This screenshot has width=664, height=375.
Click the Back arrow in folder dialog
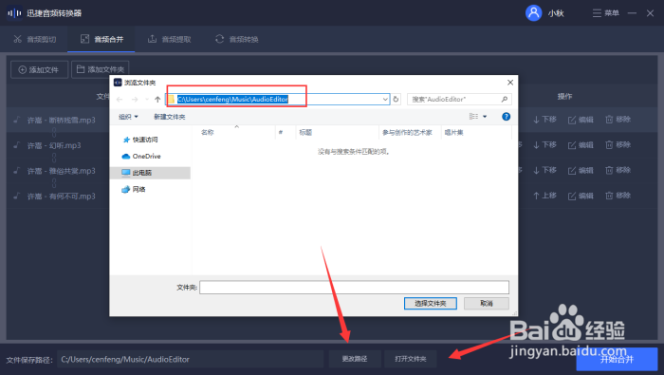pyautogui.click(x=120, y=99)
